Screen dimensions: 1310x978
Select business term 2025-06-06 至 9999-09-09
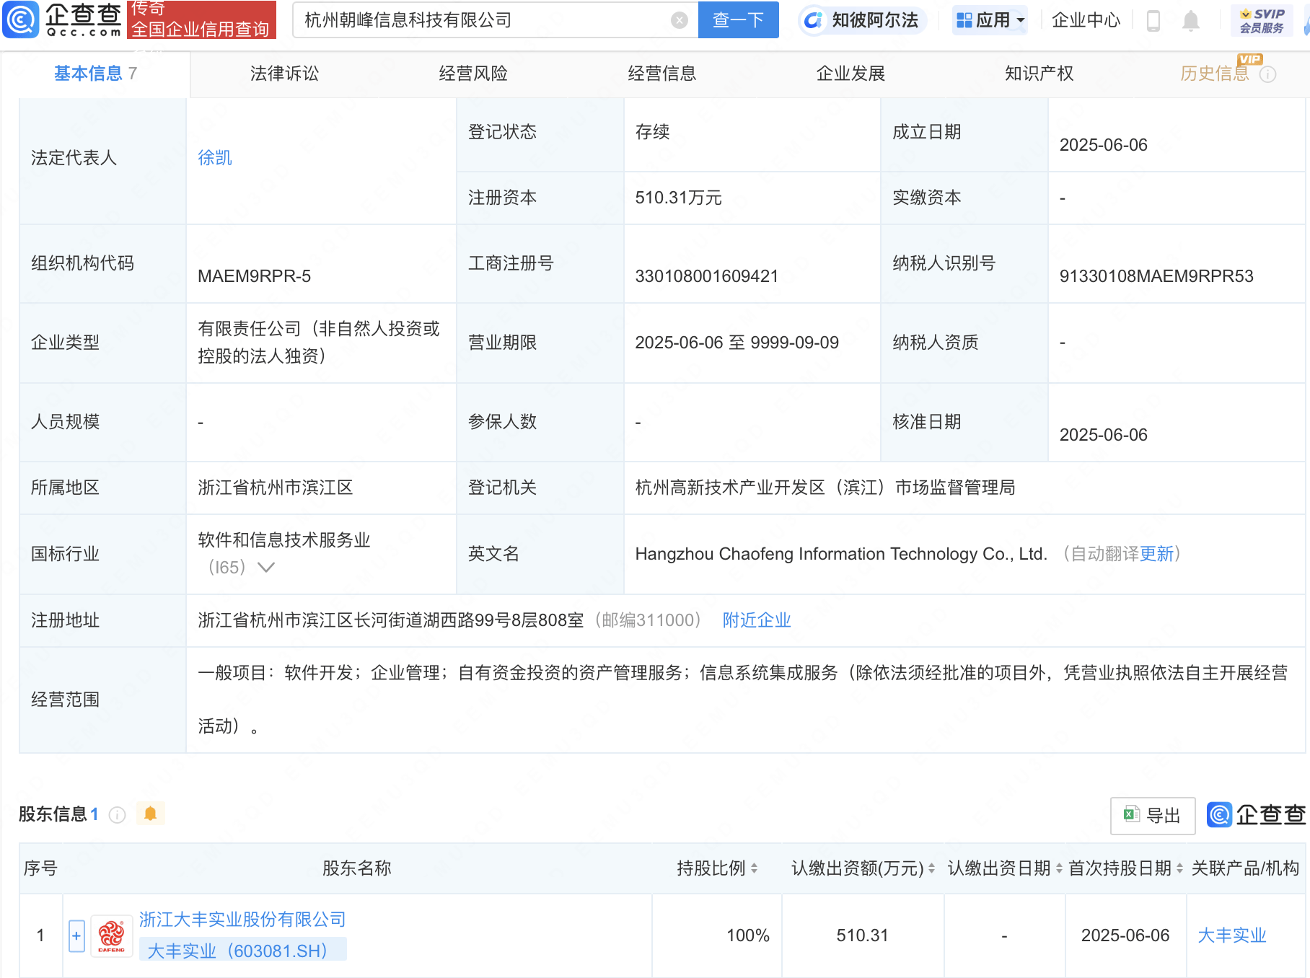pyautogui.click(x=737, y=343)
